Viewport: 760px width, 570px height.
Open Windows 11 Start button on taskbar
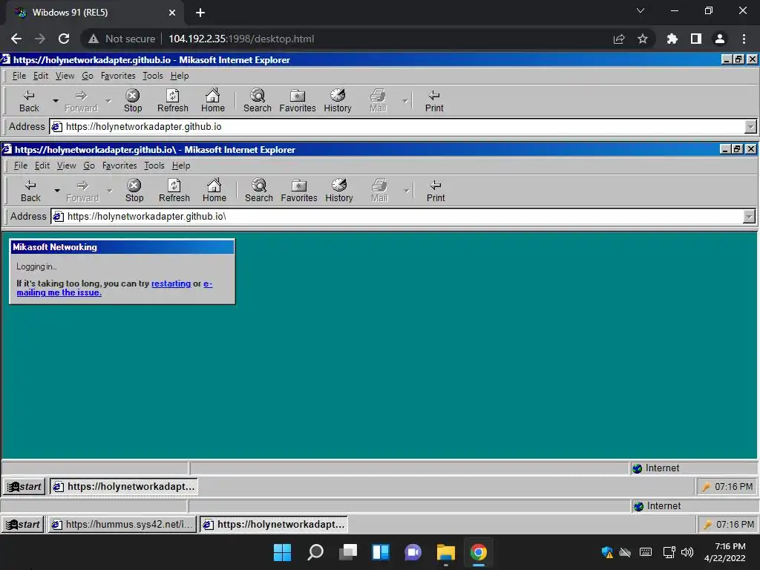coord(282,552)
